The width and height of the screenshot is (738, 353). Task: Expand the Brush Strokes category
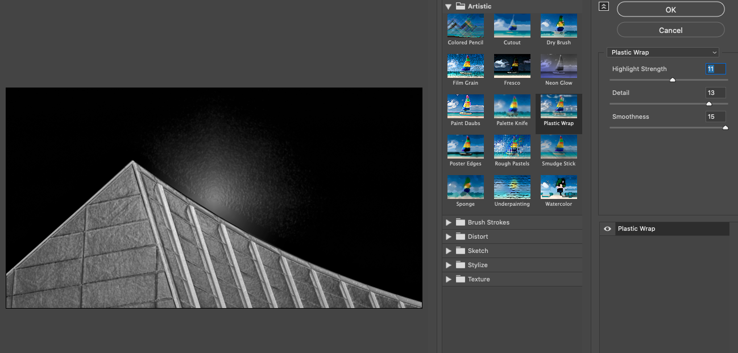point(449,222)
